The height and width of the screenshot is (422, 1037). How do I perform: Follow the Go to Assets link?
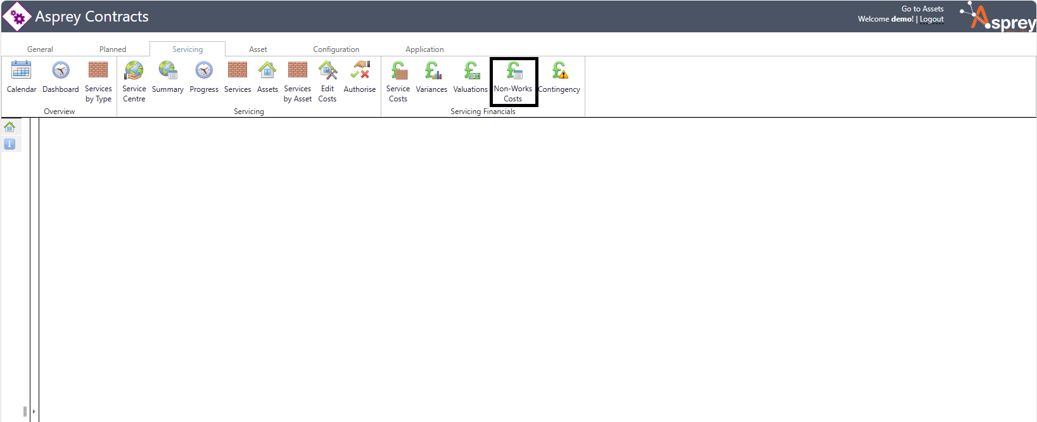tap(922, 9)
